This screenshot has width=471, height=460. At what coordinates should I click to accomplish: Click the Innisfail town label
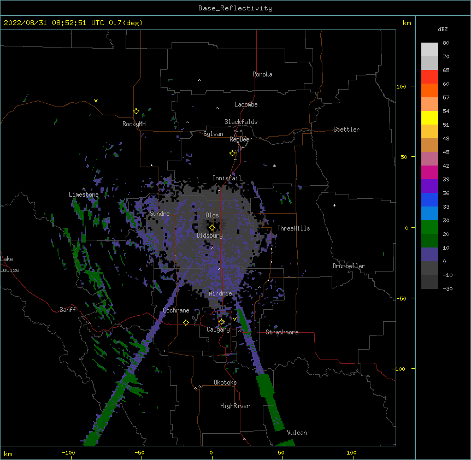click(227, 178)
